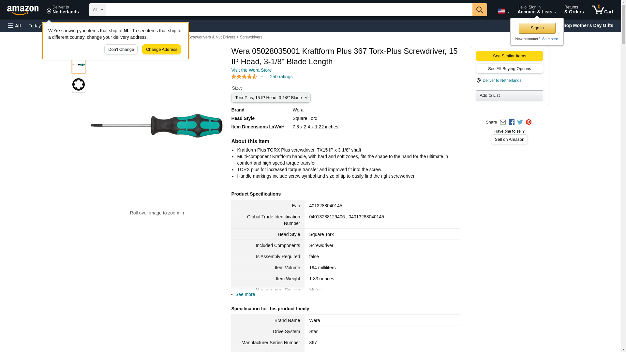Open the All hamburger menu
The height and width of the screenshot is (352, 626).
pyautogui.click(x=14, y=26)
